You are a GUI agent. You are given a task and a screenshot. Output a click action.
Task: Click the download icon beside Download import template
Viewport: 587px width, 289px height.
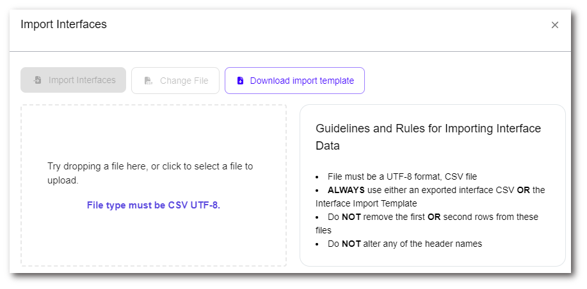point(240,81)
